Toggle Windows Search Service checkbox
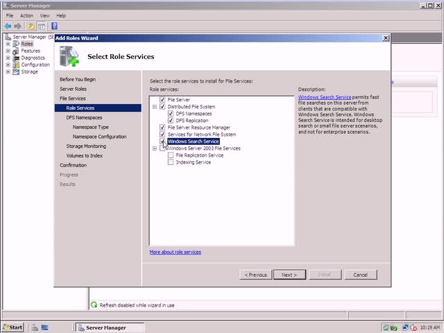444x333 pixels. [x=162, y=142]
